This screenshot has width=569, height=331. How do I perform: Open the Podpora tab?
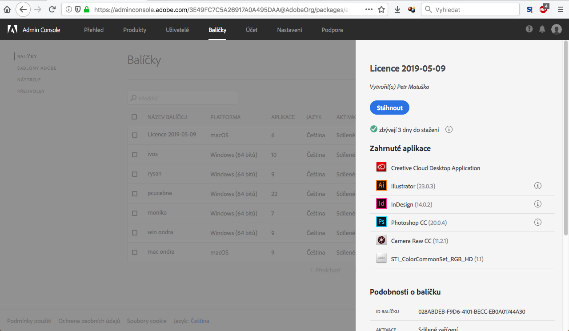332,30
